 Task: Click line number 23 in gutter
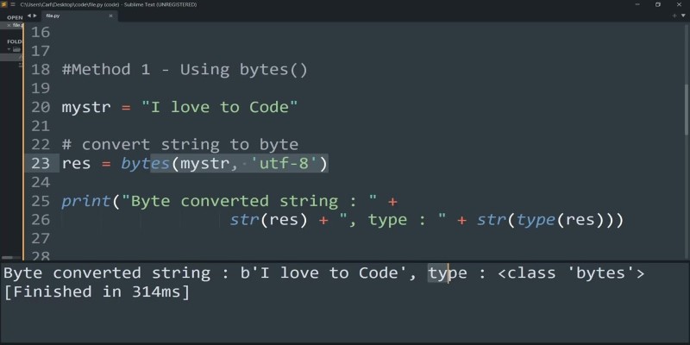(41, 163)
